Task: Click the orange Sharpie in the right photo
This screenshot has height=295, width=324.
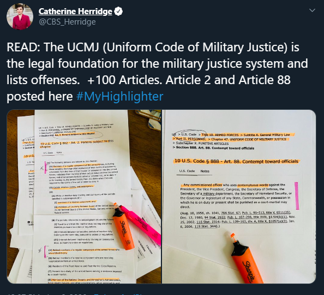Action: (245, 259)
